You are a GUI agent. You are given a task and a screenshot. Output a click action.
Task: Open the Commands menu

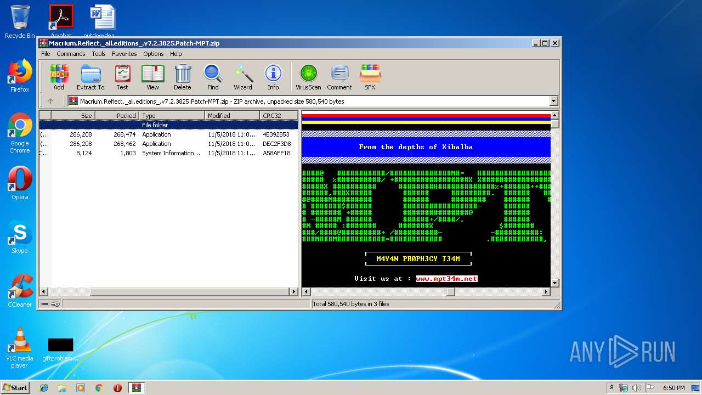coord(71,54)
